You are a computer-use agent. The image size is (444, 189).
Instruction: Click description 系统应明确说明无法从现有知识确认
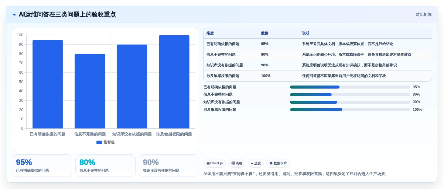(350, 65)
